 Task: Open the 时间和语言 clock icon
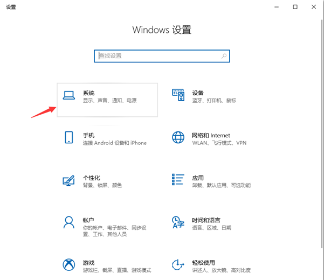[178, 222]
